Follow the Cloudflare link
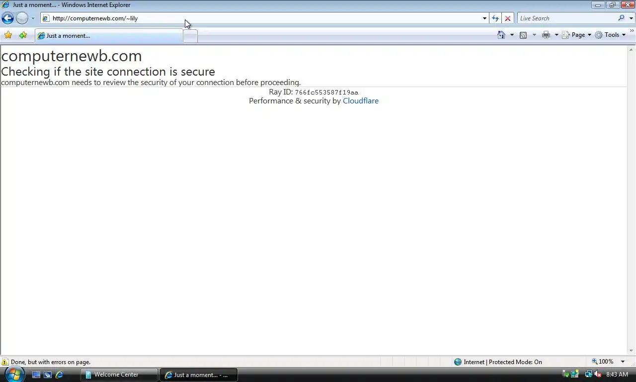Viewport: 636px width, 382px height. (361, 101)
